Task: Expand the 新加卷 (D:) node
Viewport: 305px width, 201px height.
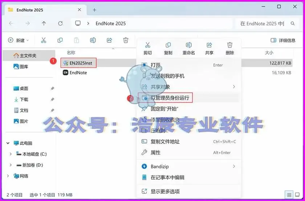Action: tap(11, 165)
